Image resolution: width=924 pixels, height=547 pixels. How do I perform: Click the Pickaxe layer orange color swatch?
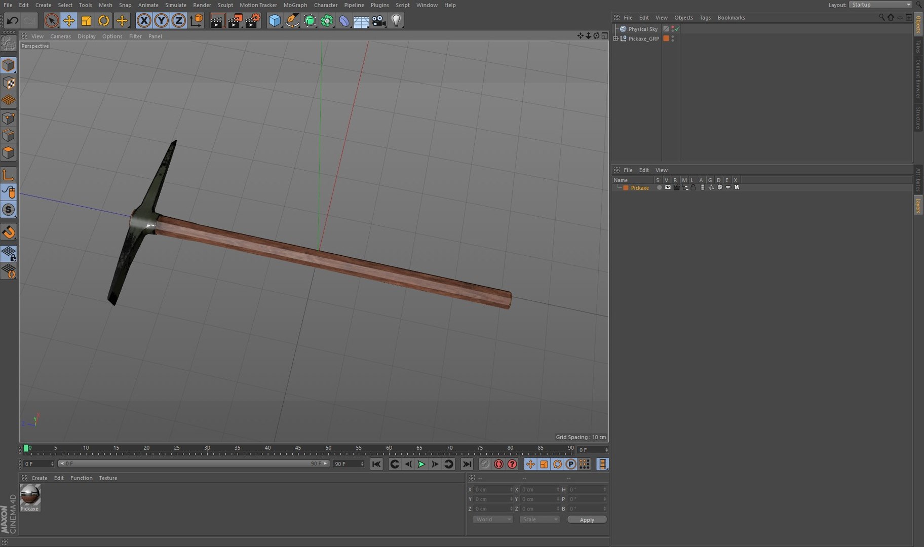pos(626,188)
